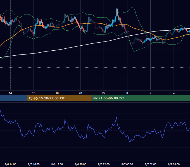Click the hour label 22 on the price chart axis
190x167 pixels.
[104, 93]
